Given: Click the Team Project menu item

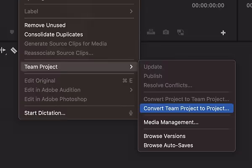Looking at the screenshot, I should click(x=79, y=67).
